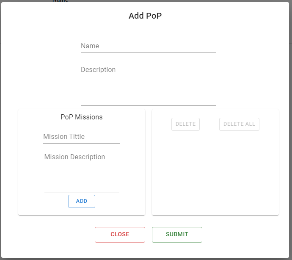Image resolution: width=292 pixels, height=260 pixels.
Task: Click the underline beneath the Name field
Action: point(149,53)
